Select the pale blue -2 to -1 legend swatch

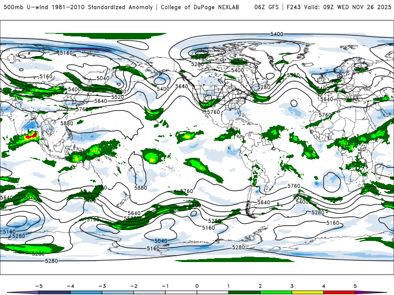click(150, 293)
